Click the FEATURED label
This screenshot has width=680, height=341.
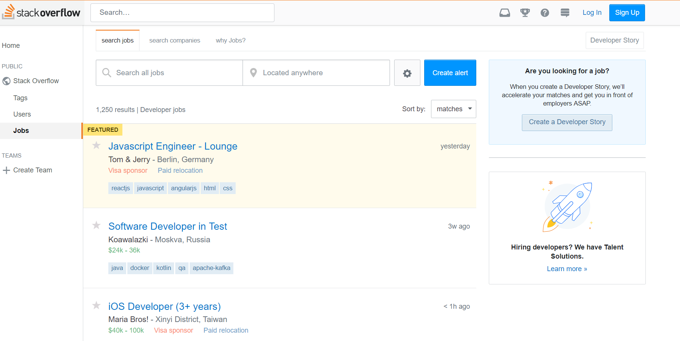coord(103,130)
